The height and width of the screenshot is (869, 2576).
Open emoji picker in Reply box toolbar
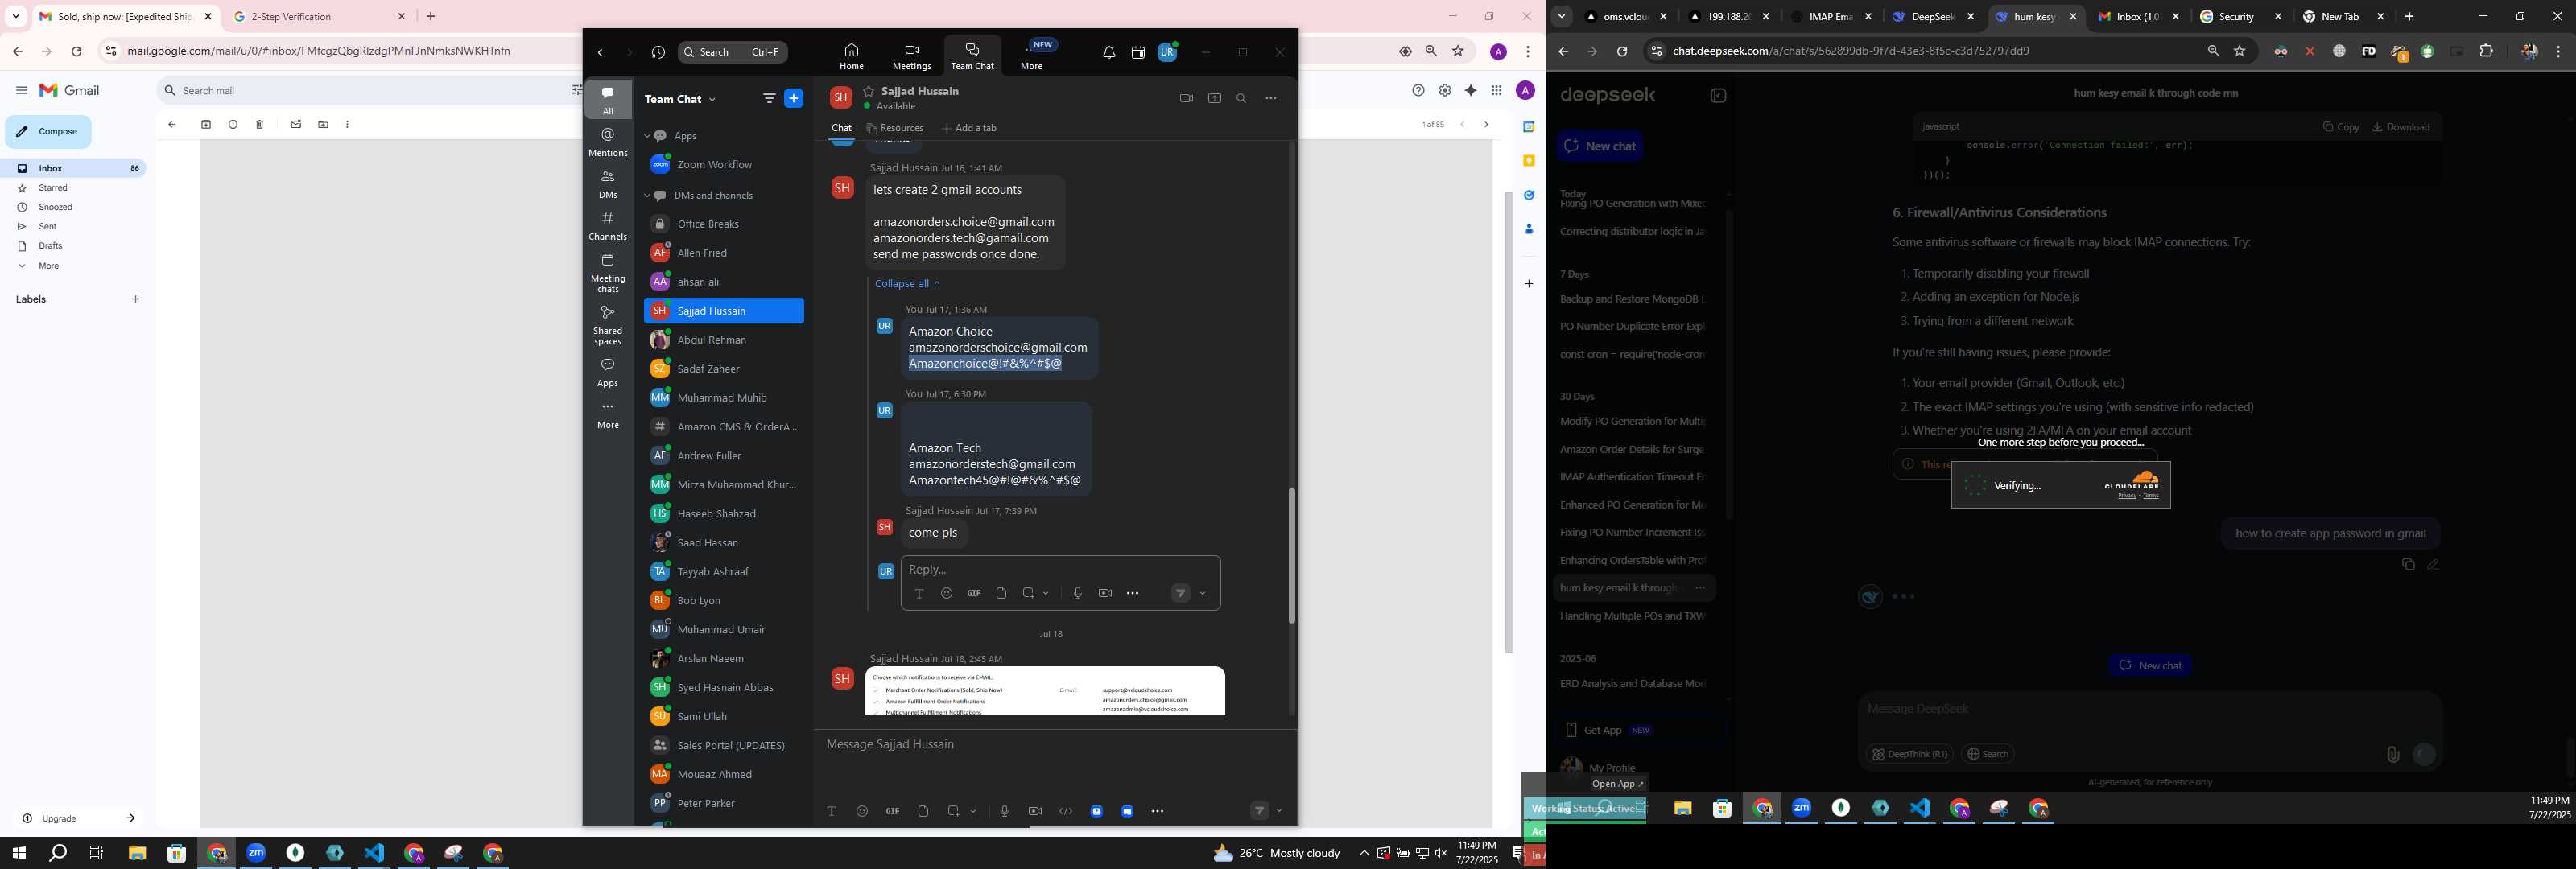click(946, 593)
